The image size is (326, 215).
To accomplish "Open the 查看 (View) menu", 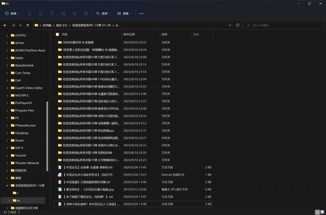I will point(124,13).
